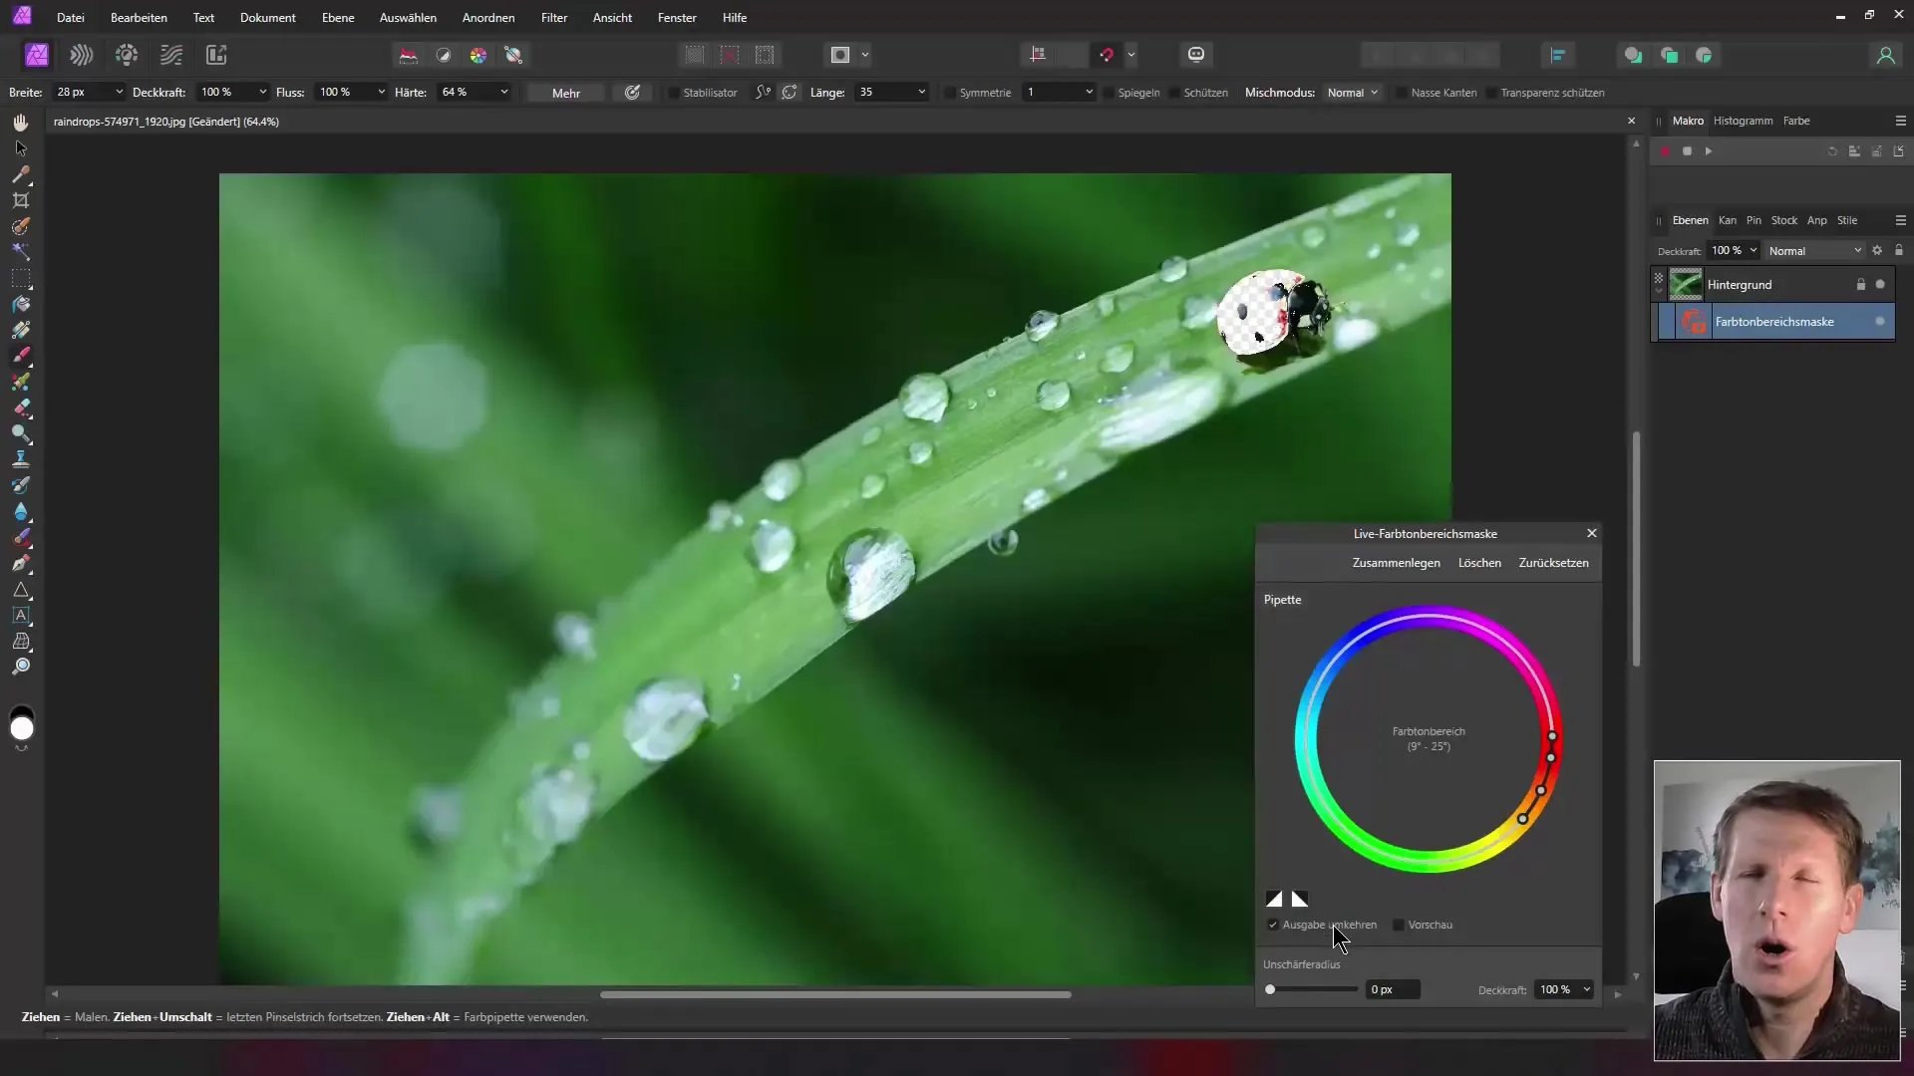
Task: Open the account profile icon
Action: [x=1885, y=55]
